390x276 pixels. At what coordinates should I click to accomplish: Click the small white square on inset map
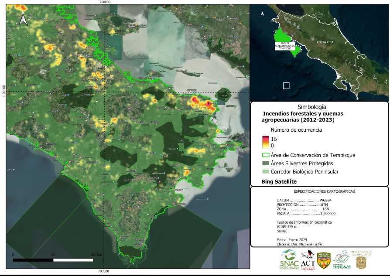coord(286,86)
